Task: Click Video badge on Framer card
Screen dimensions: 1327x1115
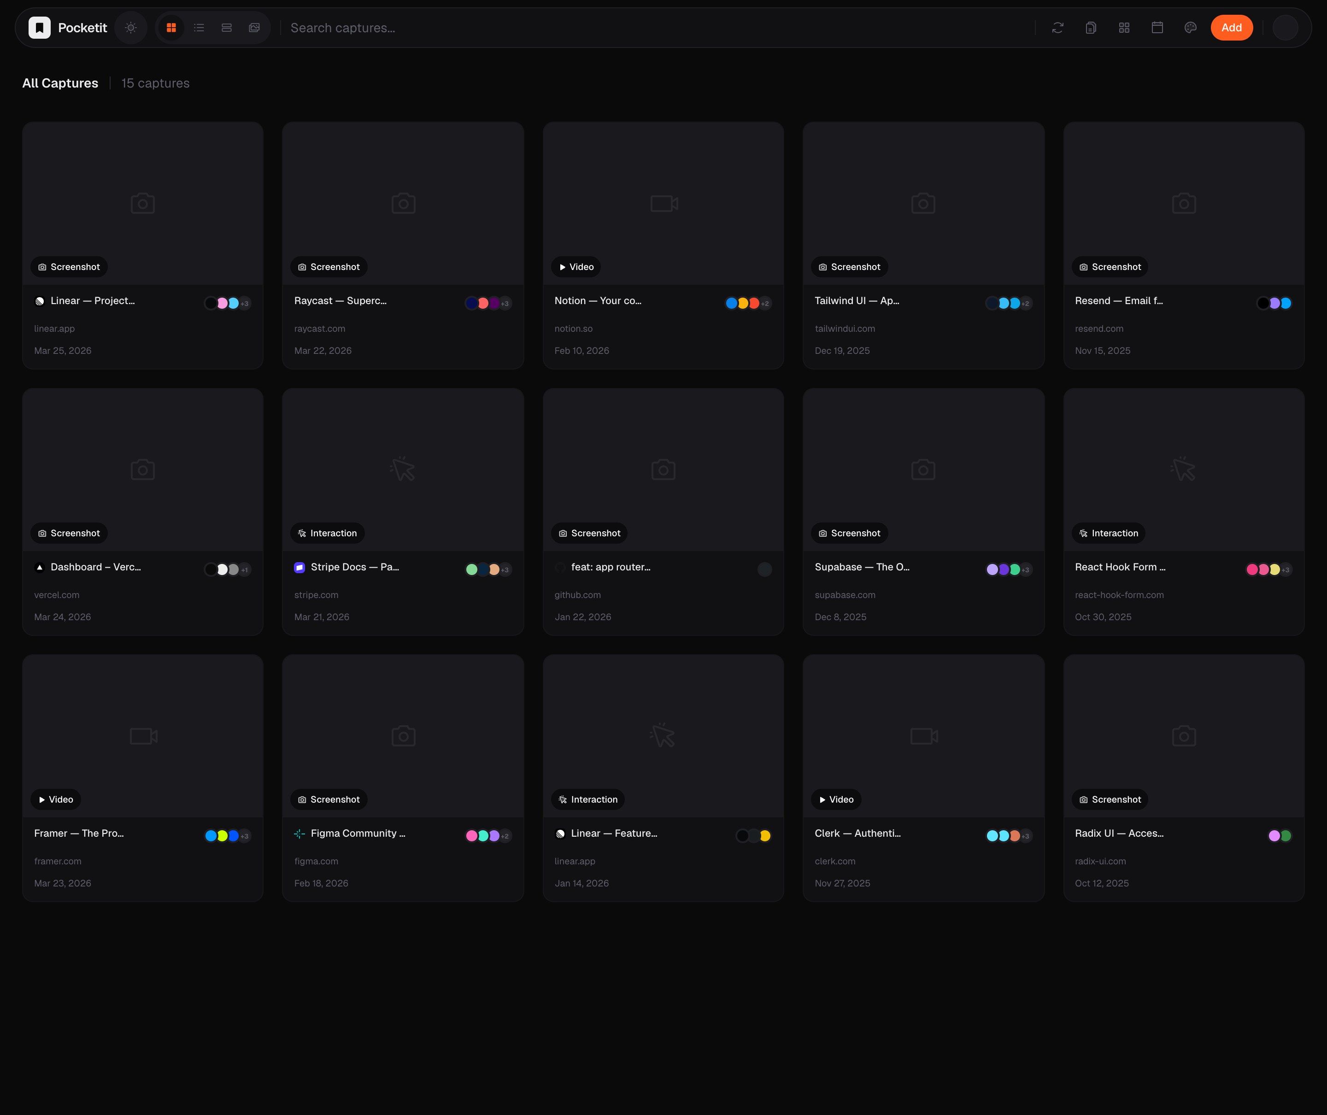Action: click(56, 799)
